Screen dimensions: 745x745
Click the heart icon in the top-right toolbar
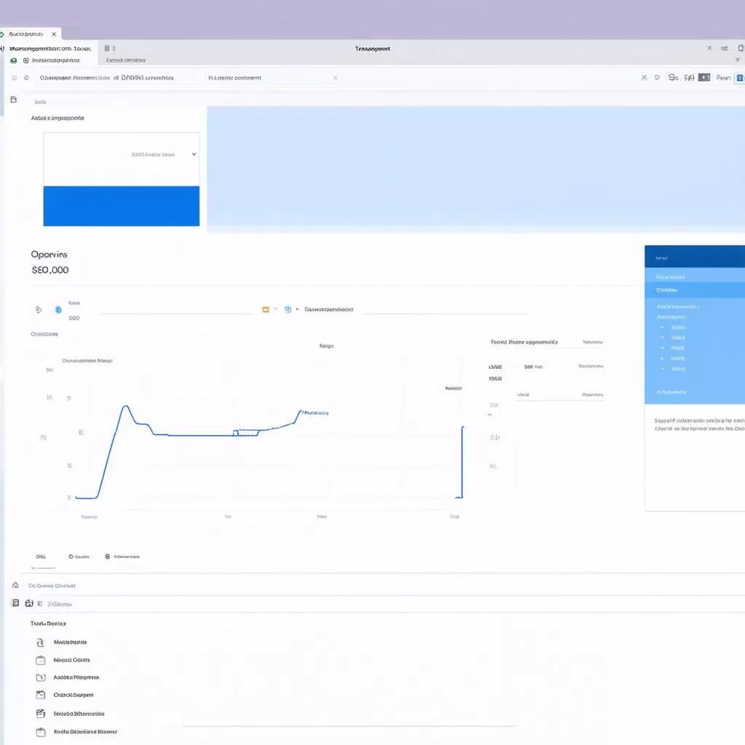(x=657, y=77)
